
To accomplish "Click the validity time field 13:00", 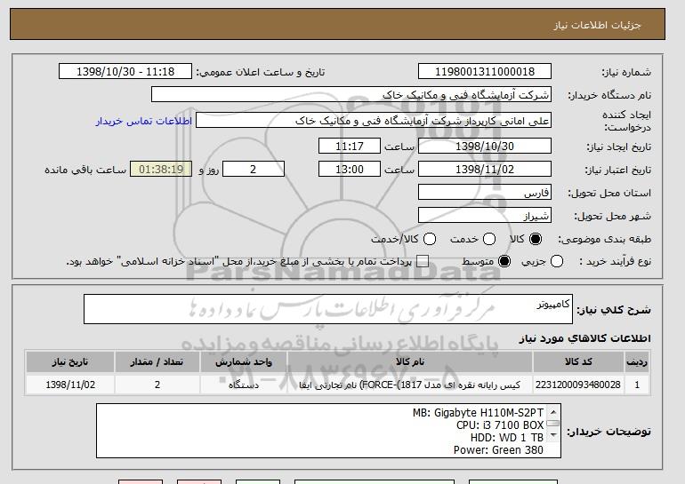I will tap(350, 170).
